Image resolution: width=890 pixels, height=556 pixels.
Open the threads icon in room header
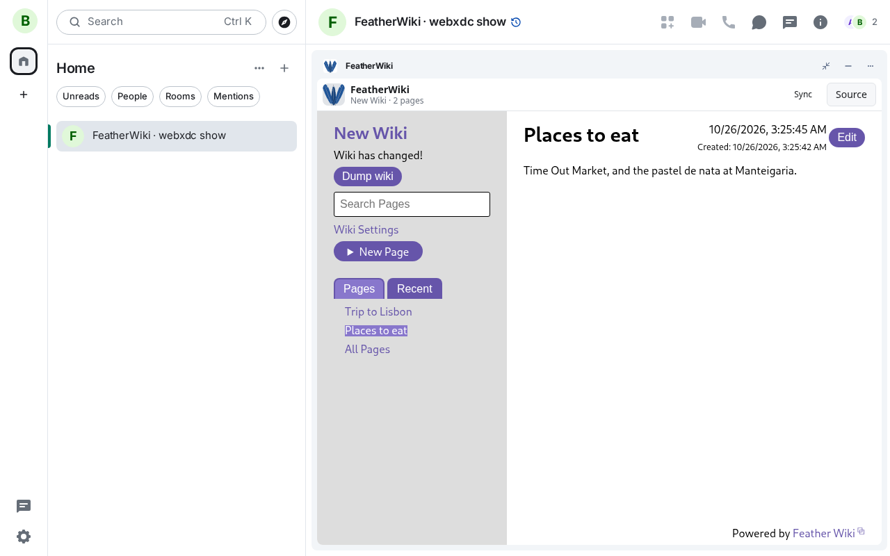pos(790,22)
